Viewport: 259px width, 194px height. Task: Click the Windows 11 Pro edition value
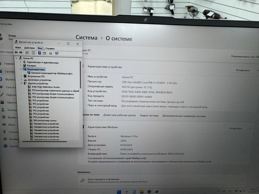(x=129, y=136)
